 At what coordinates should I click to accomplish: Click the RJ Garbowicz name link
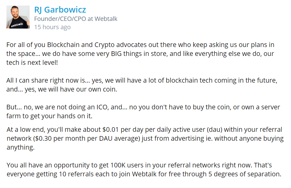60,10
